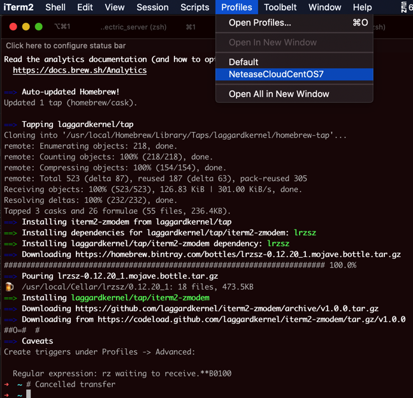Click here to configure status bar
The image size is (413, 398).
tap(66, 45)
